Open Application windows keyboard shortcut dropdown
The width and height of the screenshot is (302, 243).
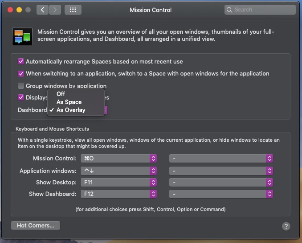(118, 171)
